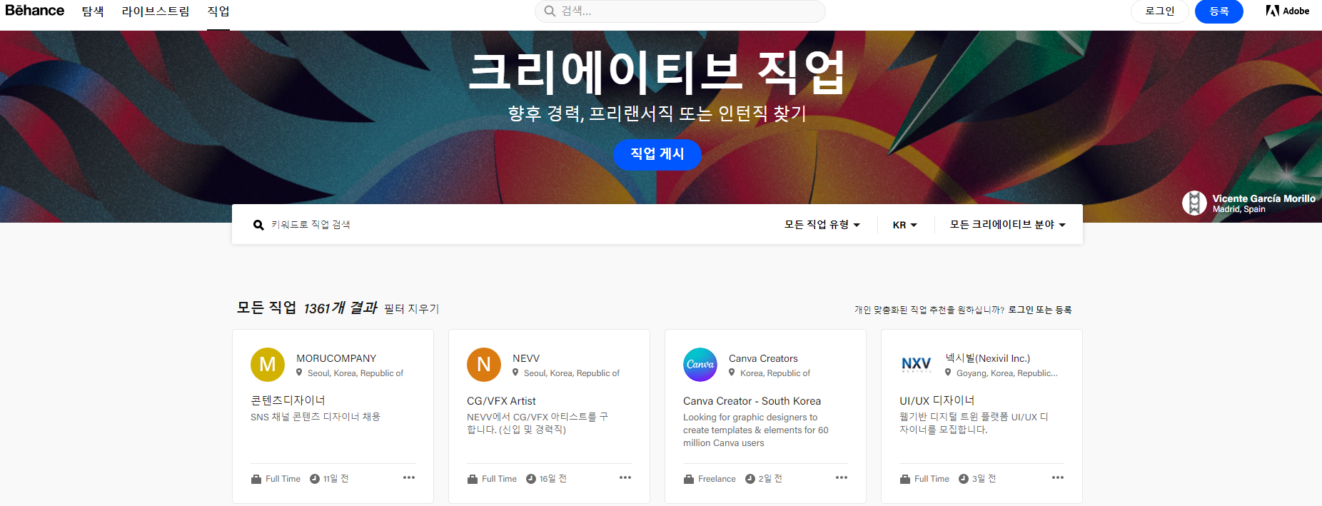Click the magnifier icon in top search bar

(550, 11)
